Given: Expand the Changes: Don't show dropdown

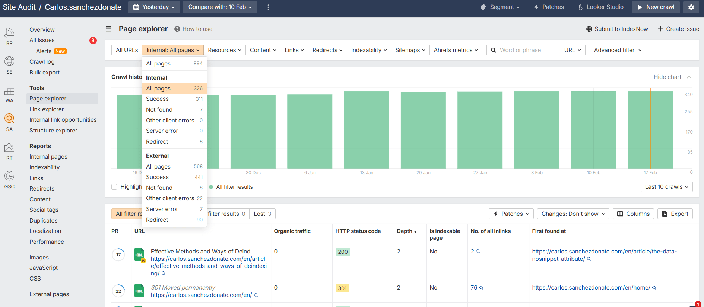Looking at the screenshot, I should (573, 214).
